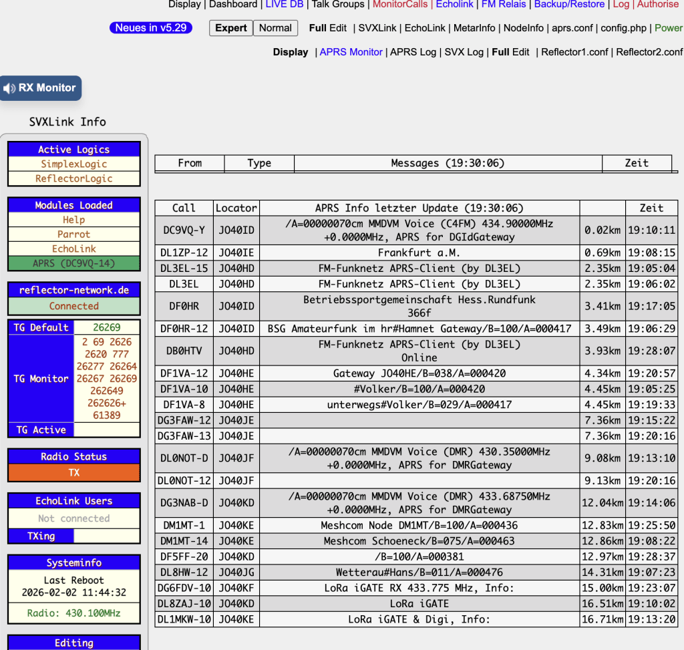
Task: Switch to Normal mode
Action: (275, 28)
